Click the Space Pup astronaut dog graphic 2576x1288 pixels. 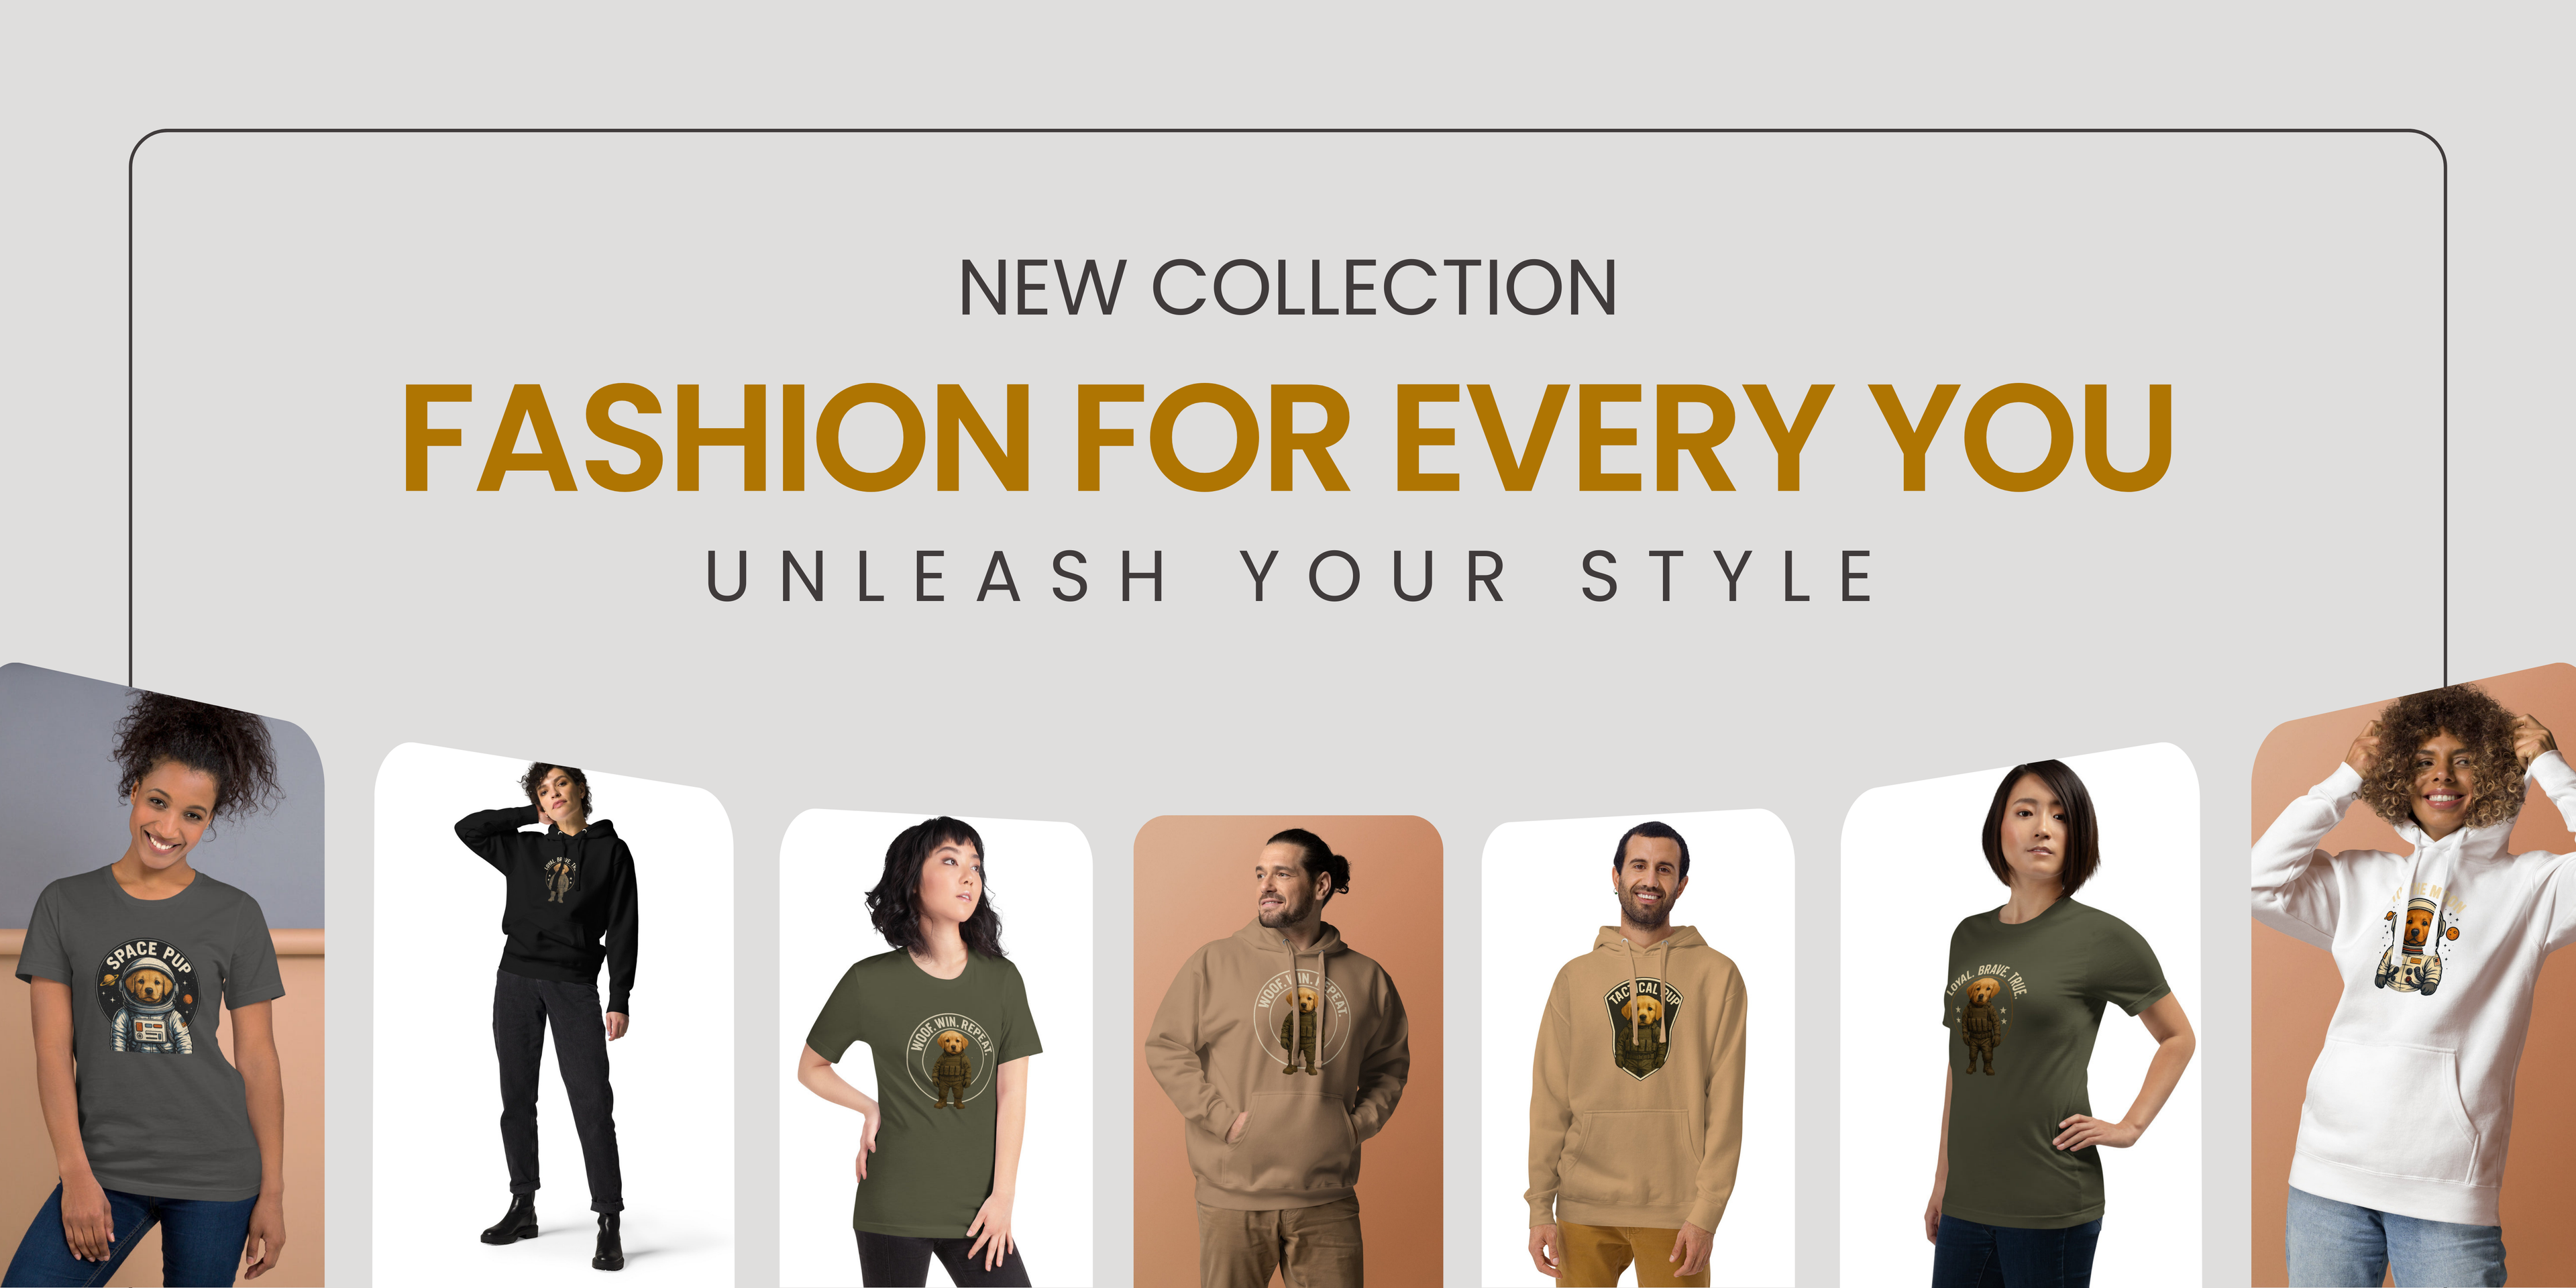coord(148,997)
